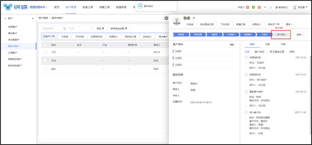
Task: Click 编辑 button for 客户资料
Action: [x=231, y=45]
